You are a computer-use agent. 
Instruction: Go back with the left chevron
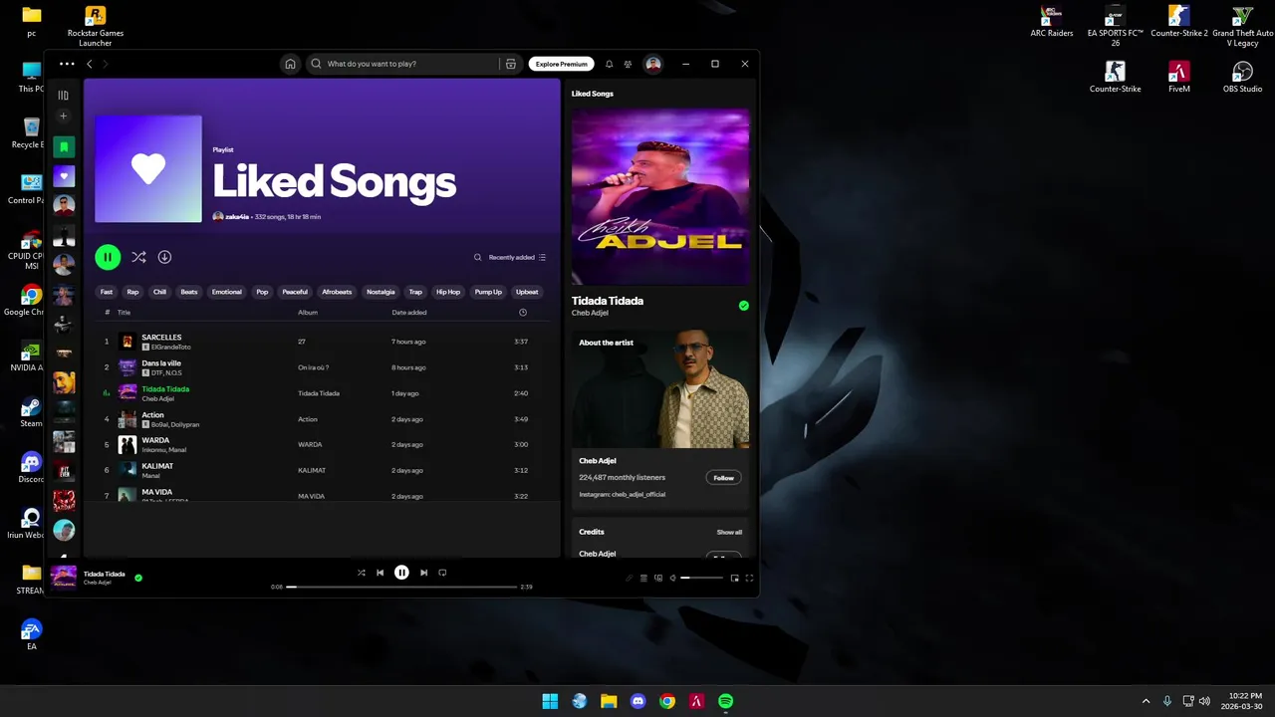tap(90, 64)
